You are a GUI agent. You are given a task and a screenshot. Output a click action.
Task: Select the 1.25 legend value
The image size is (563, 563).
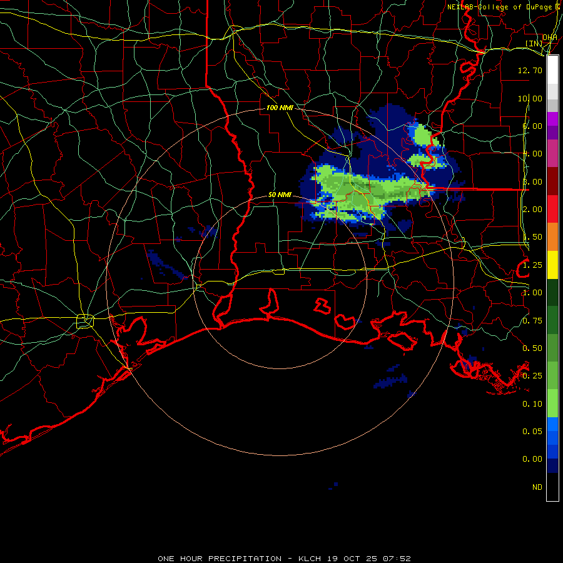click(x=532, y=265)
